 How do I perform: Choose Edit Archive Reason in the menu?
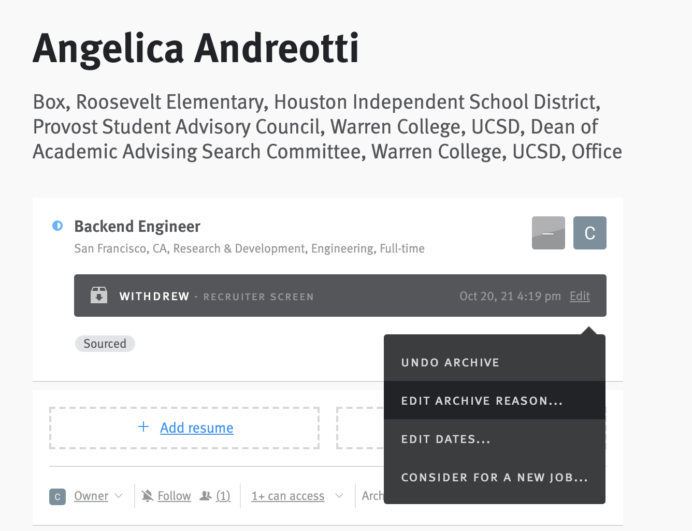tap(481, 401)
